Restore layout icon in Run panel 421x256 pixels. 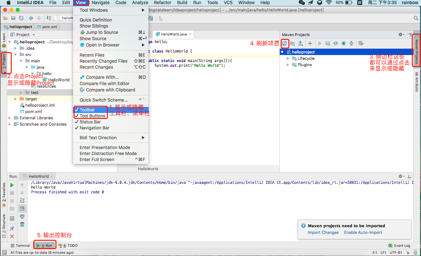click(12, 218)
